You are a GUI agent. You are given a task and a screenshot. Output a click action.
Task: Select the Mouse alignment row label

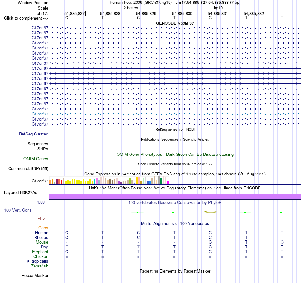pyautogui.click(x=42, y=242)
